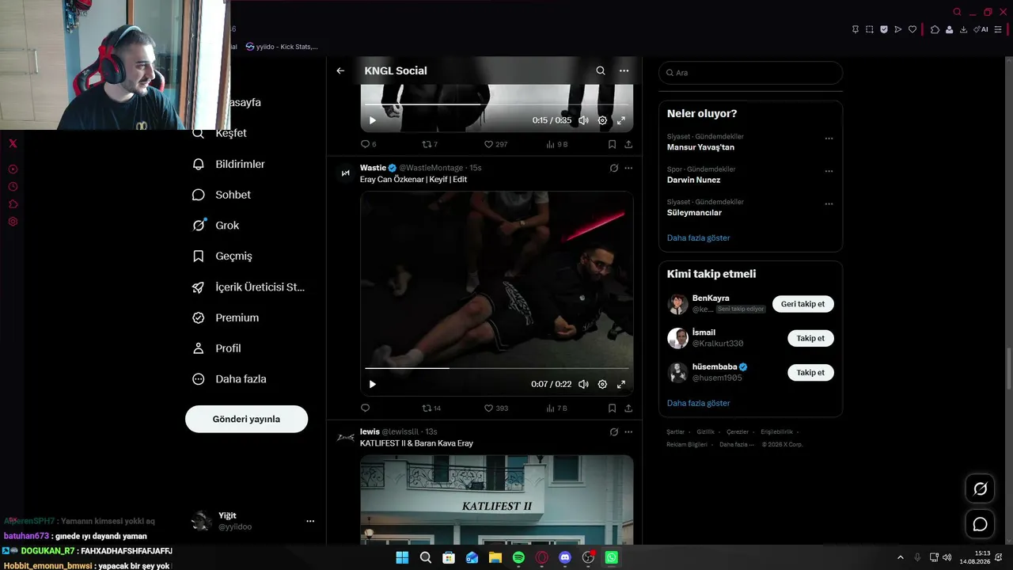Open the browser shield privacy icon
This screenshot has height=570, width=1013.
[884, 29]
